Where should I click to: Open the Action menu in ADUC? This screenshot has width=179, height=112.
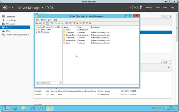[43, 20]
